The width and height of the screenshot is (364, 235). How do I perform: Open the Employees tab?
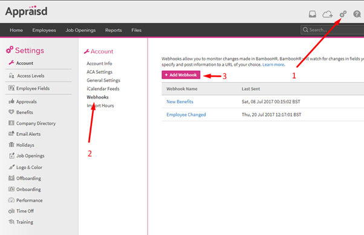click(x=44, y=30)
